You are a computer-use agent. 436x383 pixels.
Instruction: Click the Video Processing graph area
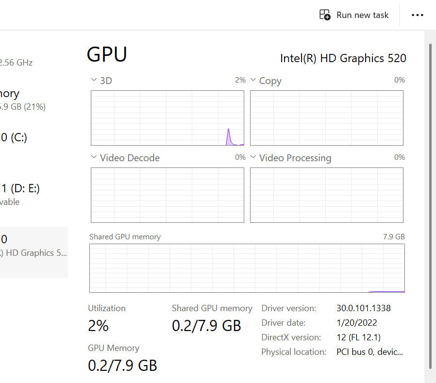[x=326, y=195]
